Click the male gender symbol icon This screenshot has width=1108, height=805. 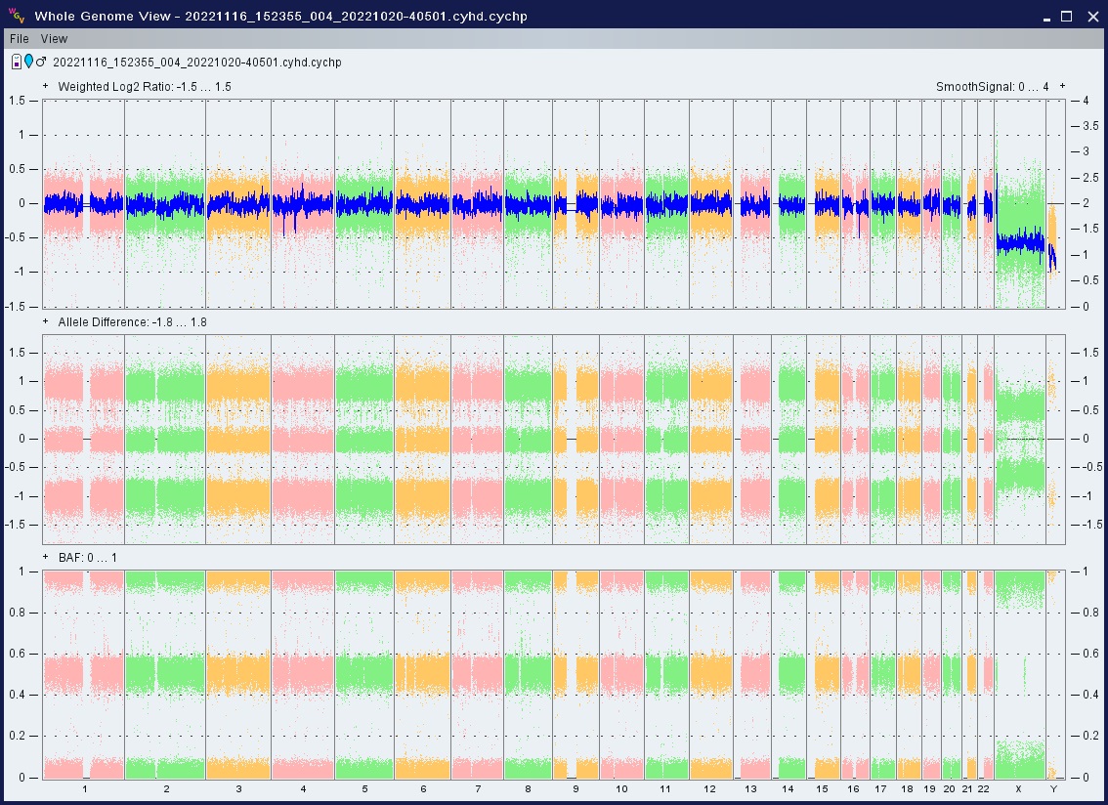41,63
